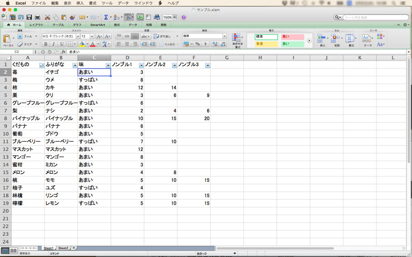
Task: Switch to the 数式 tab
Action: [x=117, y=25]
